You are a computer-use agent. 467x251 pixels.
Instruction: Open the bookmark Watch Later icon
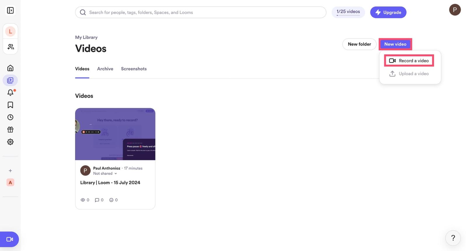[10, 105]
